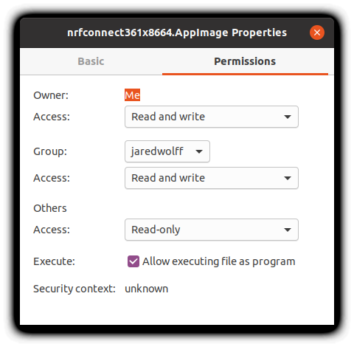Image resolution: width=354 pixels, height=347 pixels.
Task: Click the 'Security context:' label
Action: coord(74,289)
